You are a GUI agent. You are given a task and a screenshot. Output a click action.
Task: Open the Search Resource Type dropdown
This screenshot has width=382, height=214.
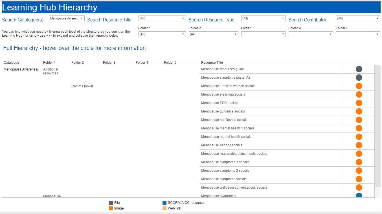(x=263, y=18)
